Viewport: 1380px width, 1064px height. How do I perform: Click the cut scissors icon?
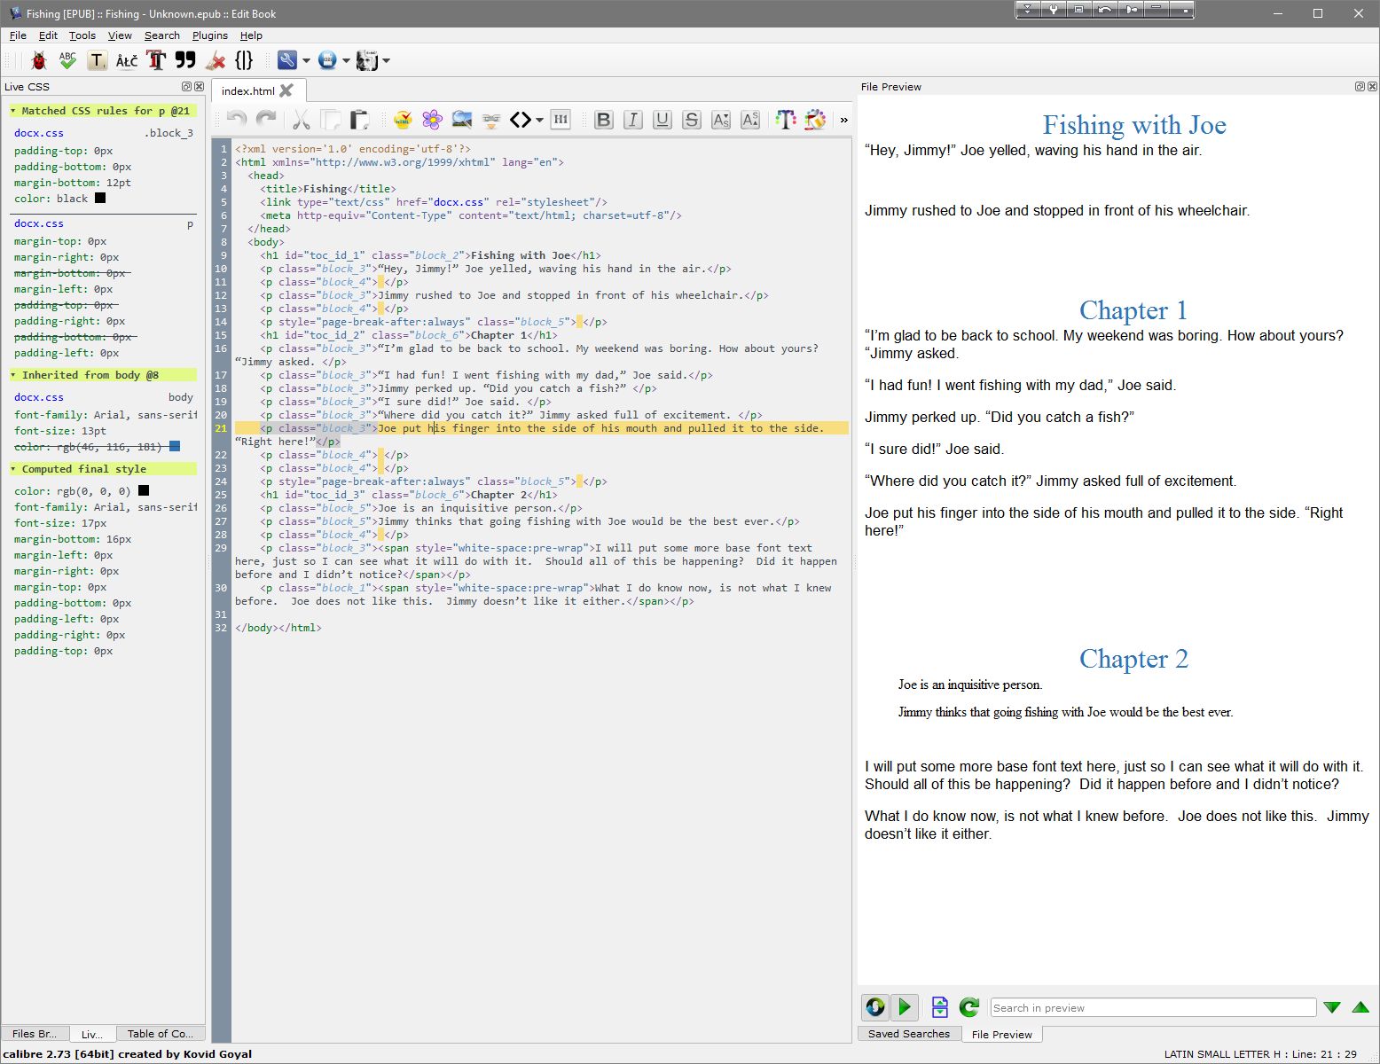point(301,120)
